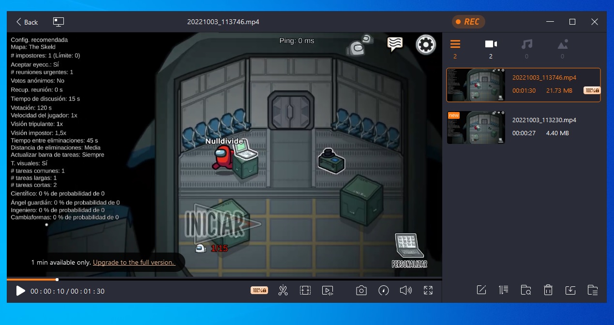The width and height of the screenshot is (614, 325).
Task: Click file name 20221003_113230.mp4 in list
Action: point(544,120)
